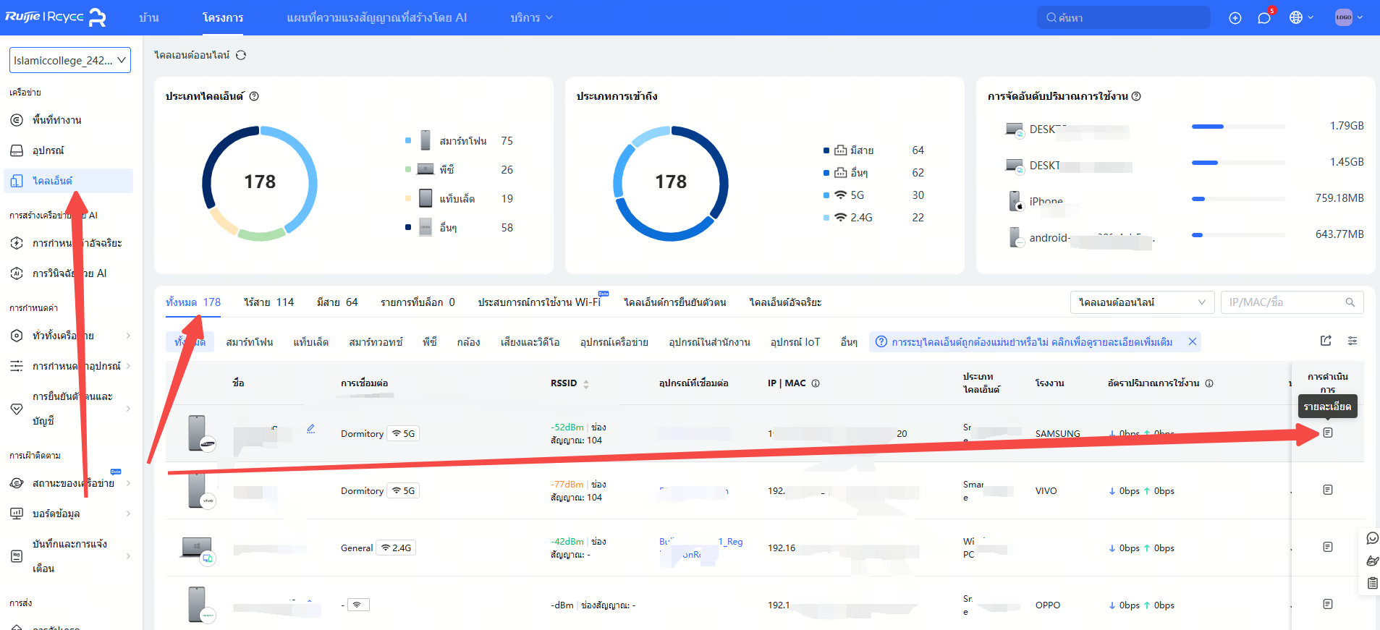Open the online clients filter dropdown

[x=1142, y=302]
